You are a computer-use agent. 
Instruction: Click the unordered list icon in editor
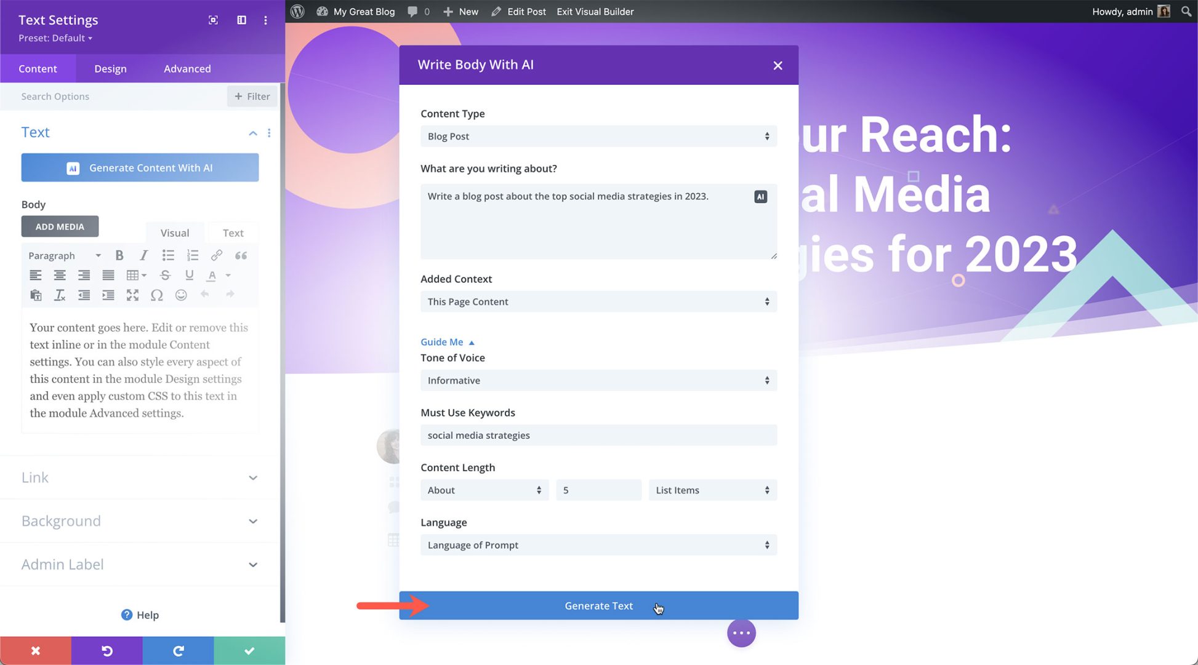pos(167,255)
